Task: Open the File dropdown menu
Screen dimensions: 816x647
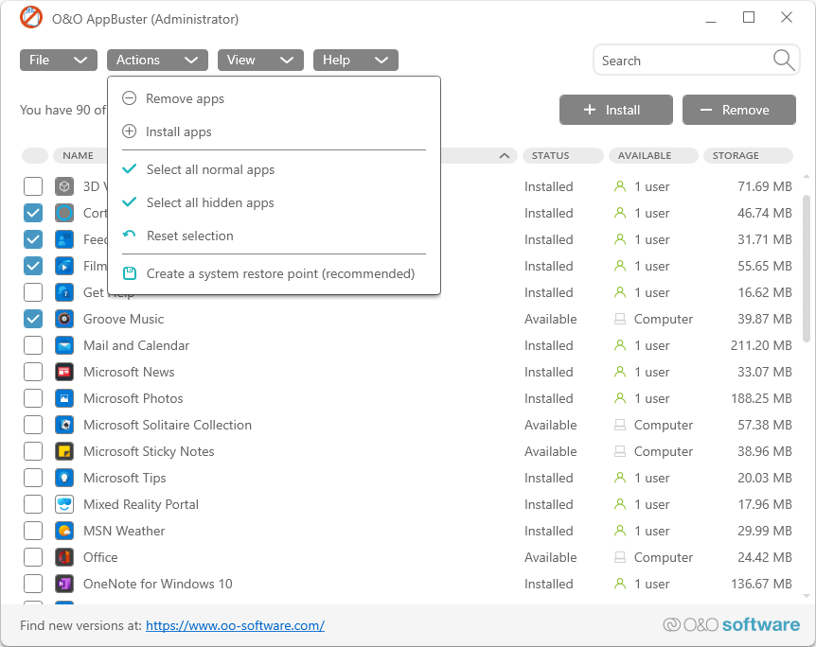Action: coord(59,60)
